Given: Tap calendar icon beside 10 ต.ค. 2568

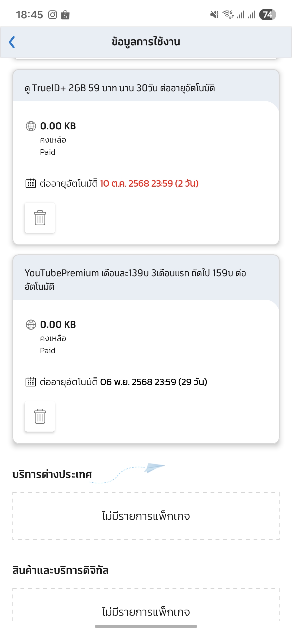Looking at the screenshot, I should tap(31, 183).
